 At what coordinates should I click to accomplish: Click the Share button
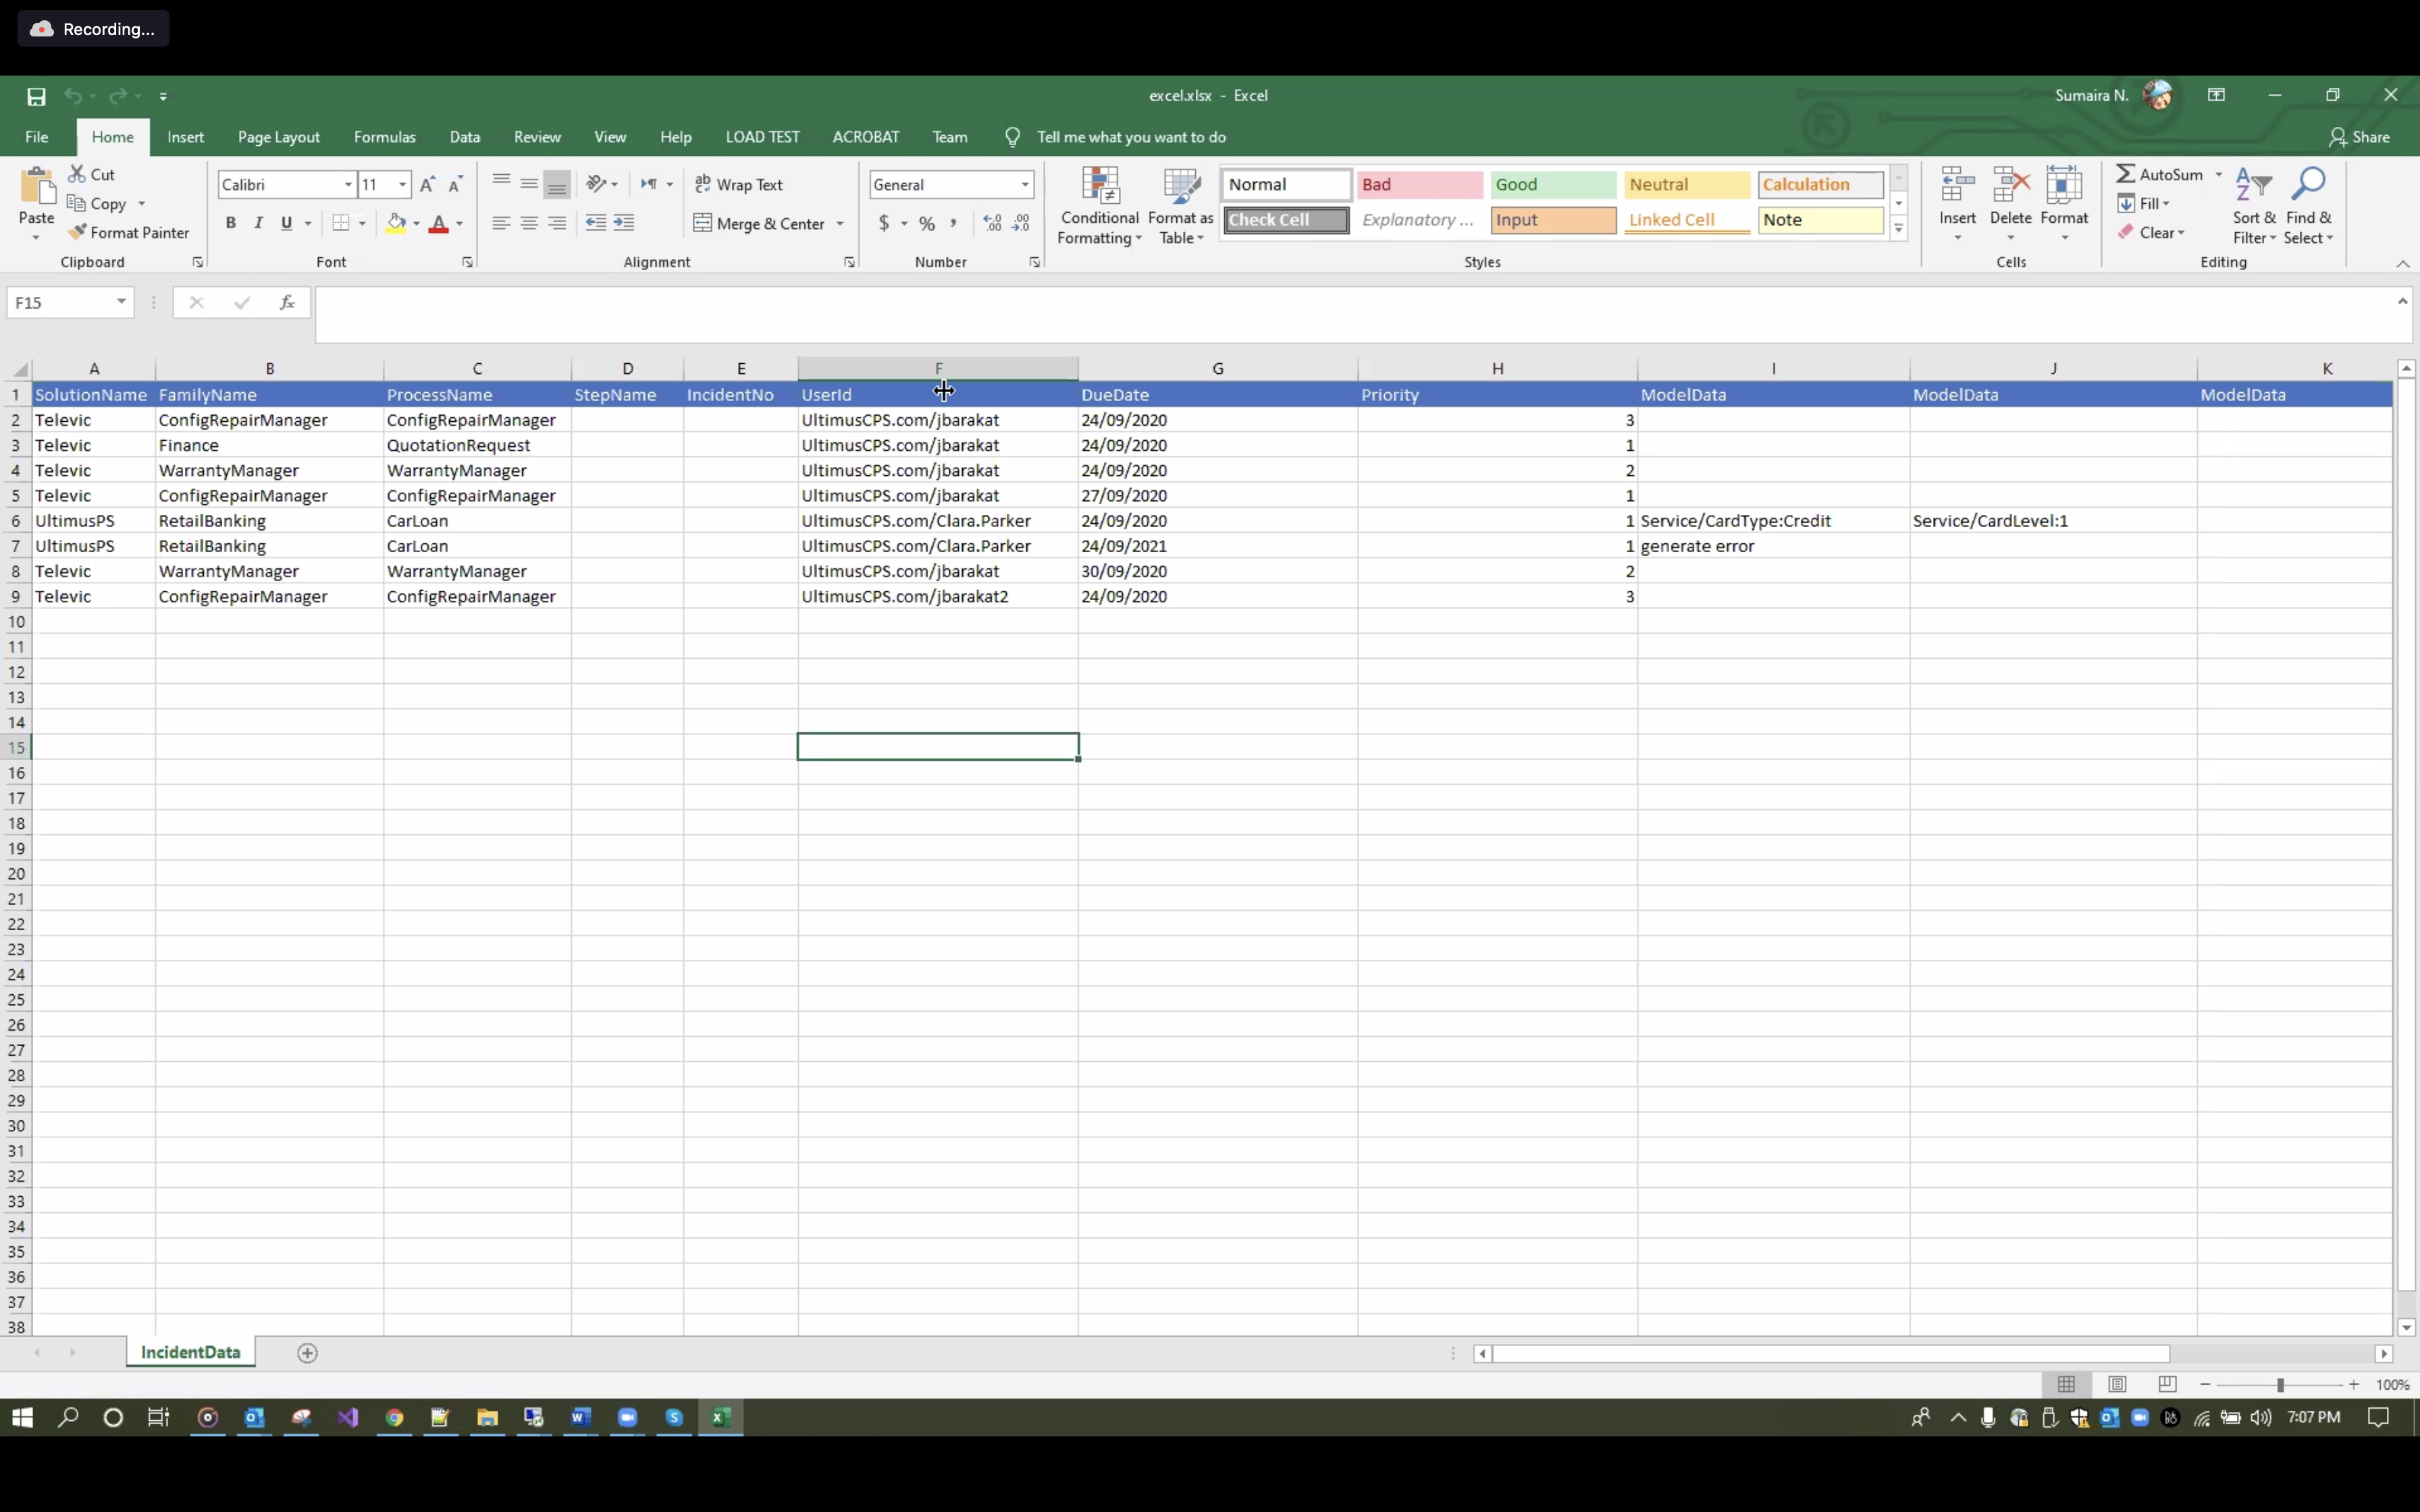point(2359,137)
